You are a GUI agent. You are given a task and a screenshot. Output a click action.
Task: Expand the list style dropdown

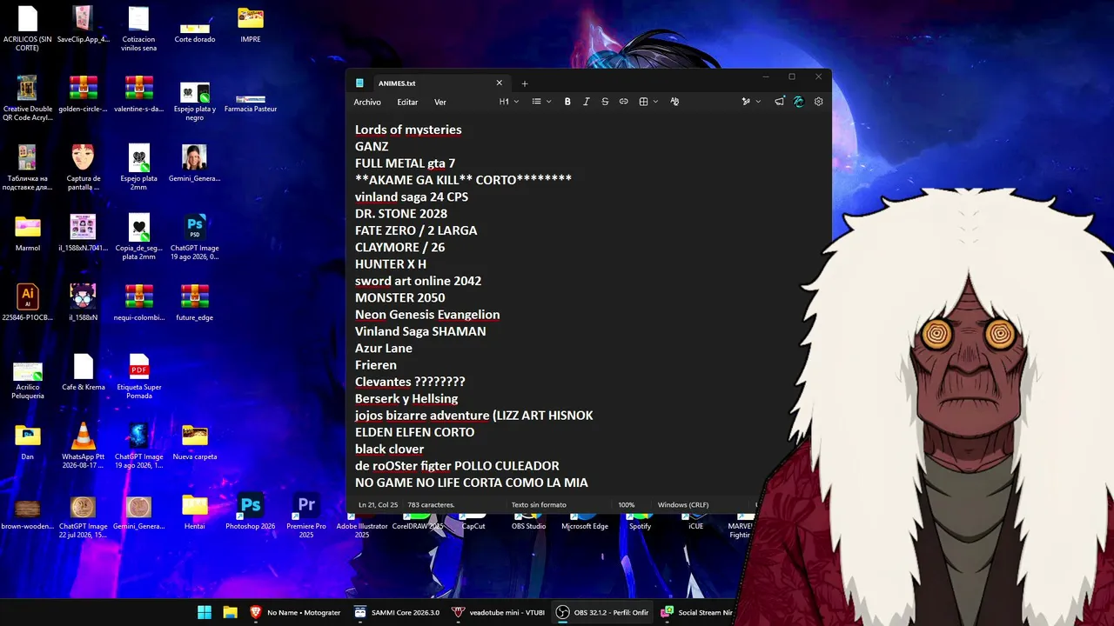pyautogui.click(x=541, y=102)
